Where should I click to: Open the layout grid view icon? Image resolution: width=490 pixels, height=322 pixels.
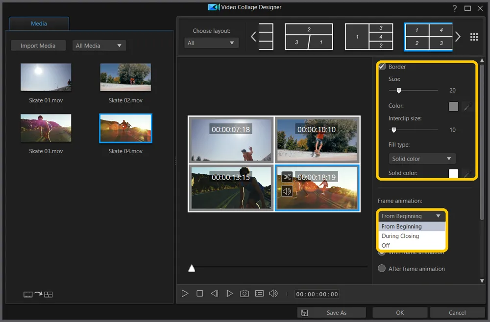point(474,37)
